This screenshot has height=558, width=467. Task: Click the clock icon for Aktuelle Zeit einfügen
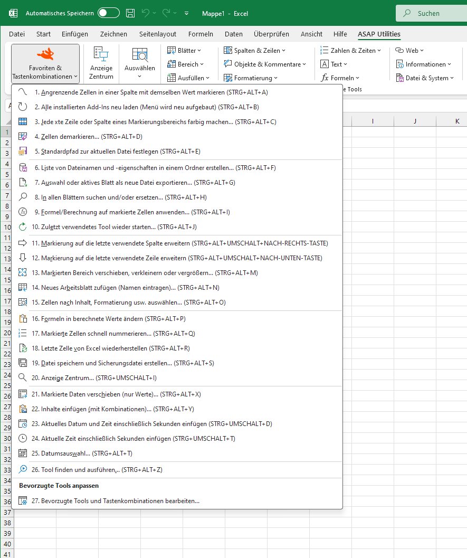click(22, 438)
